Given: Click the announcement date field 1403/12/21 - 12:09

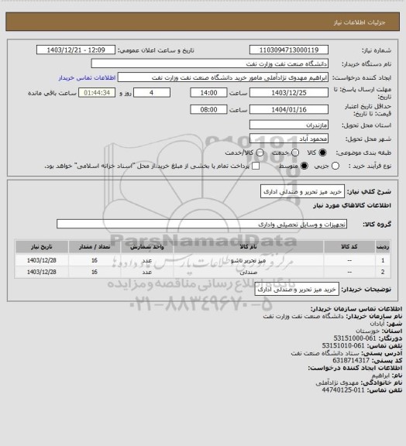Looking at the screenshot, I should (x=76, y=50).
